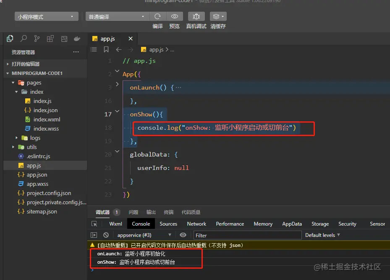The height and width of the screenshot is (280, 390).
Task: Open the Explorer files icon in sidebar
Action: (10, 39)
